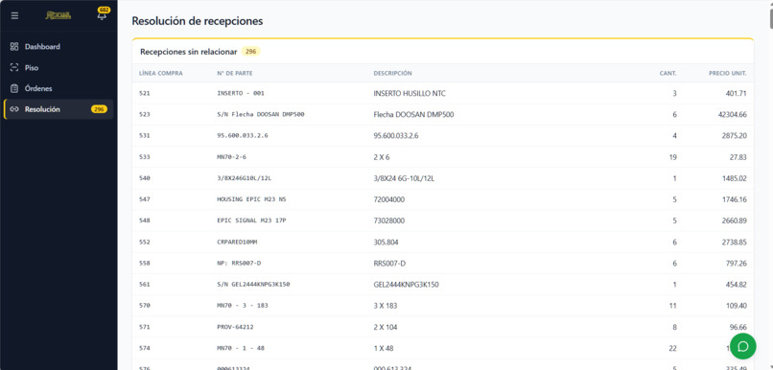This screenshot has width=773, height=370.
Task: Click the CANT. column header
Action: 668,74
